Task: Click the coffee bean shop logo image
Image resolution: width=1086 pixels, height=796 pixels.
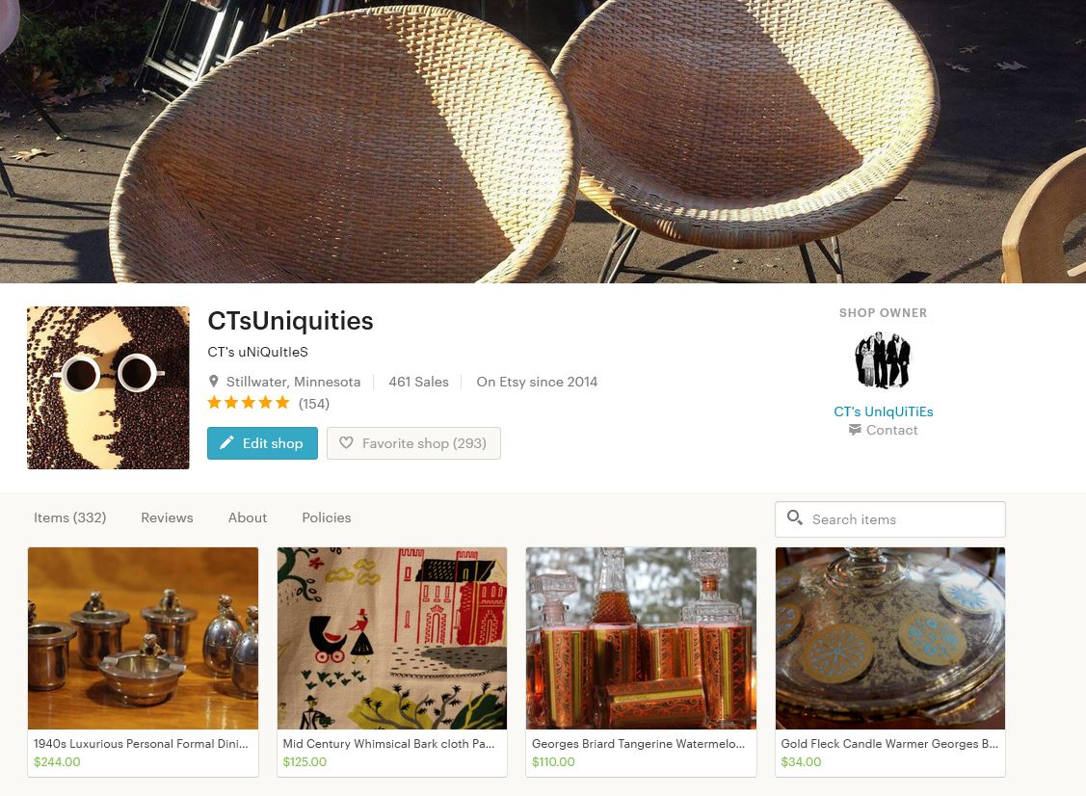Action: [108, 387]
